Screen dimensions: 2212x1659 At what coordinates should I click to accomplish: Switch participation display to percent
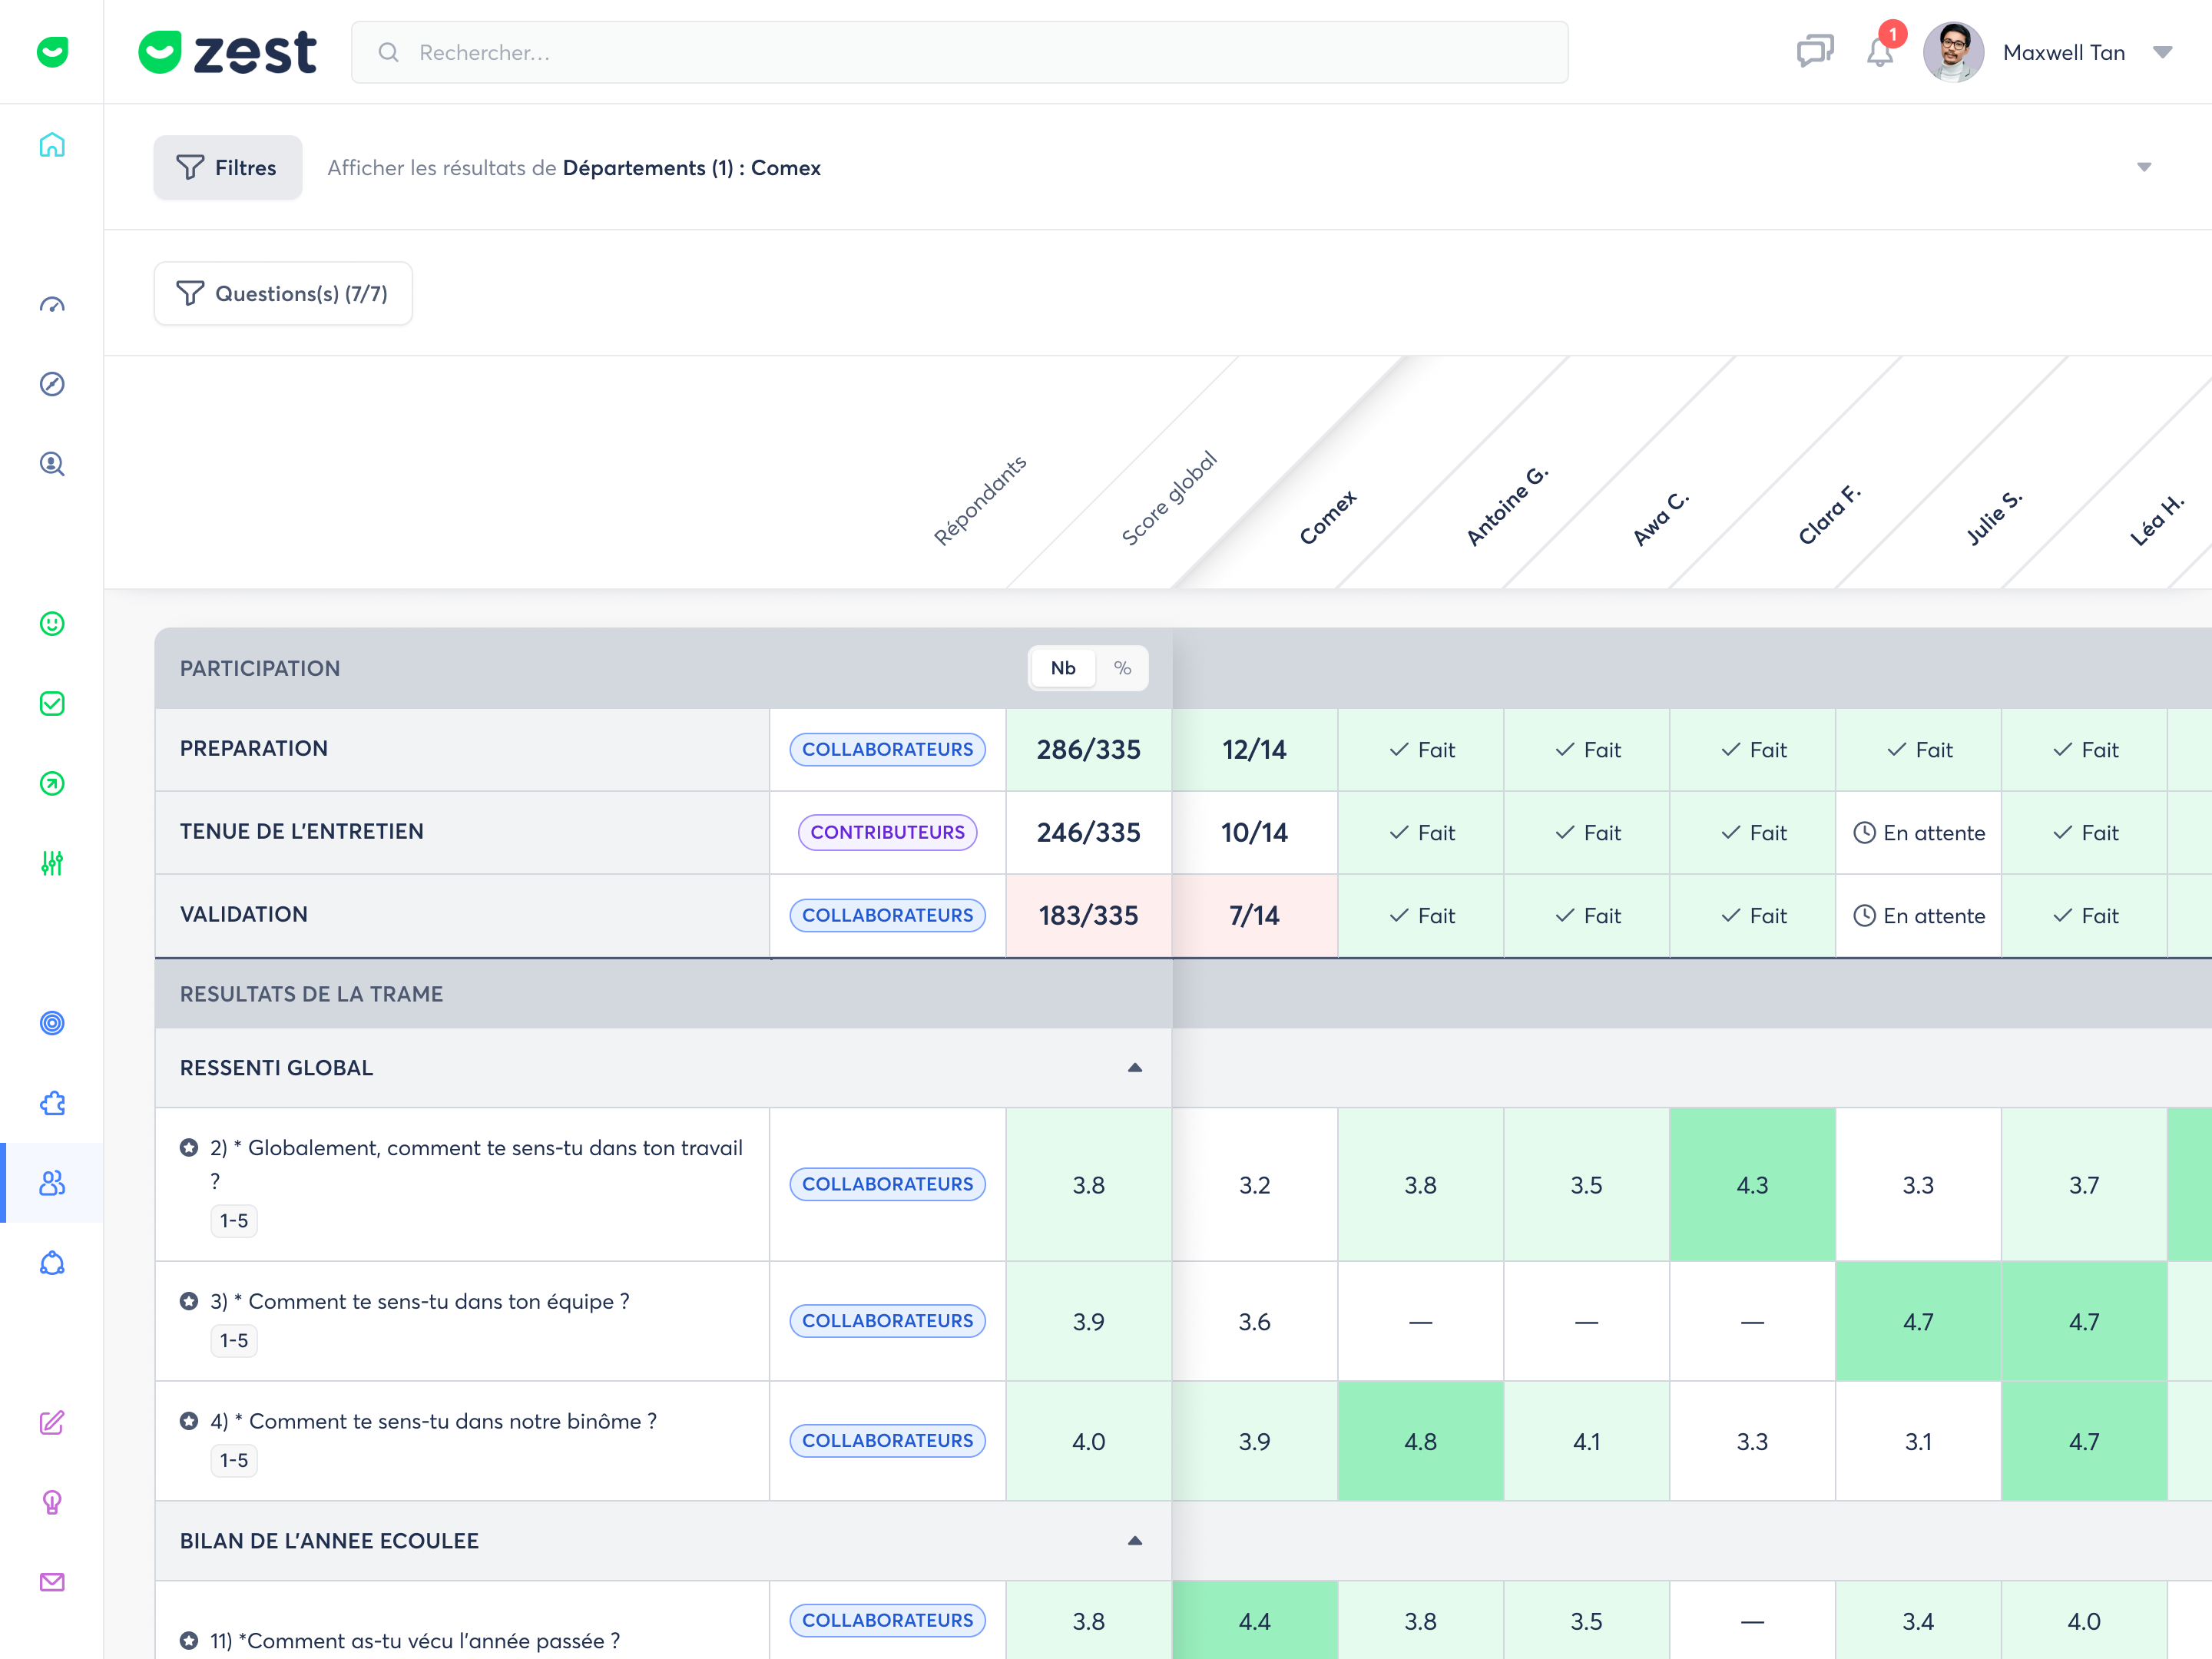(x=1122, y=668)
